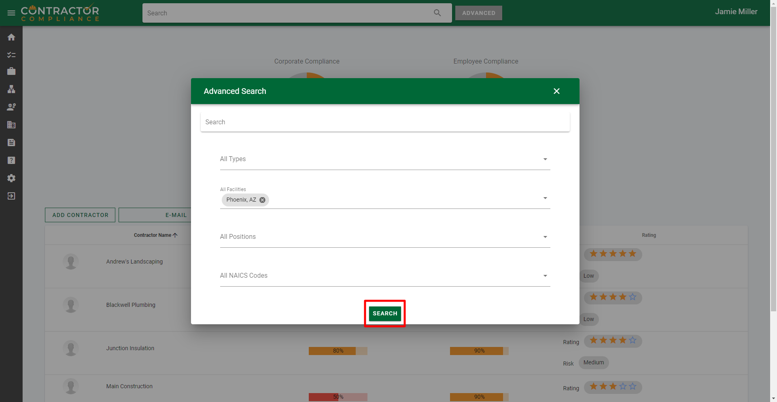This screenshot has height=402, width=777.
Task: Go to the Home dashboard icon
Action: point(11,37)
